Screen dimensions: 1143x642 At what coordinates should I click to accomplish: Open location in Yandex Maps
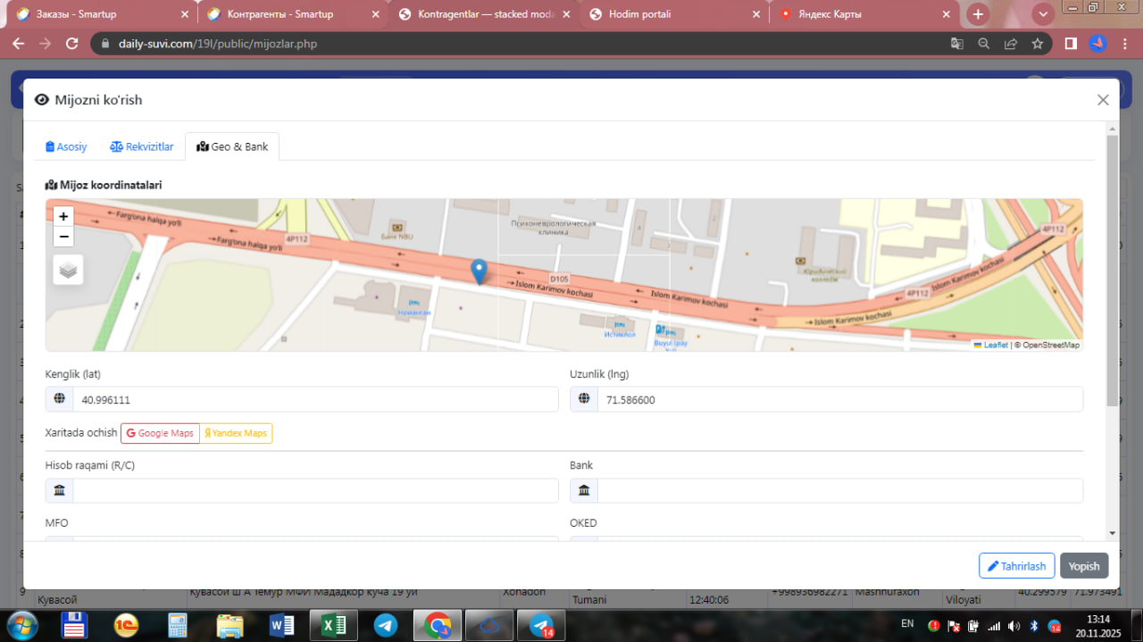click(236, 433)
